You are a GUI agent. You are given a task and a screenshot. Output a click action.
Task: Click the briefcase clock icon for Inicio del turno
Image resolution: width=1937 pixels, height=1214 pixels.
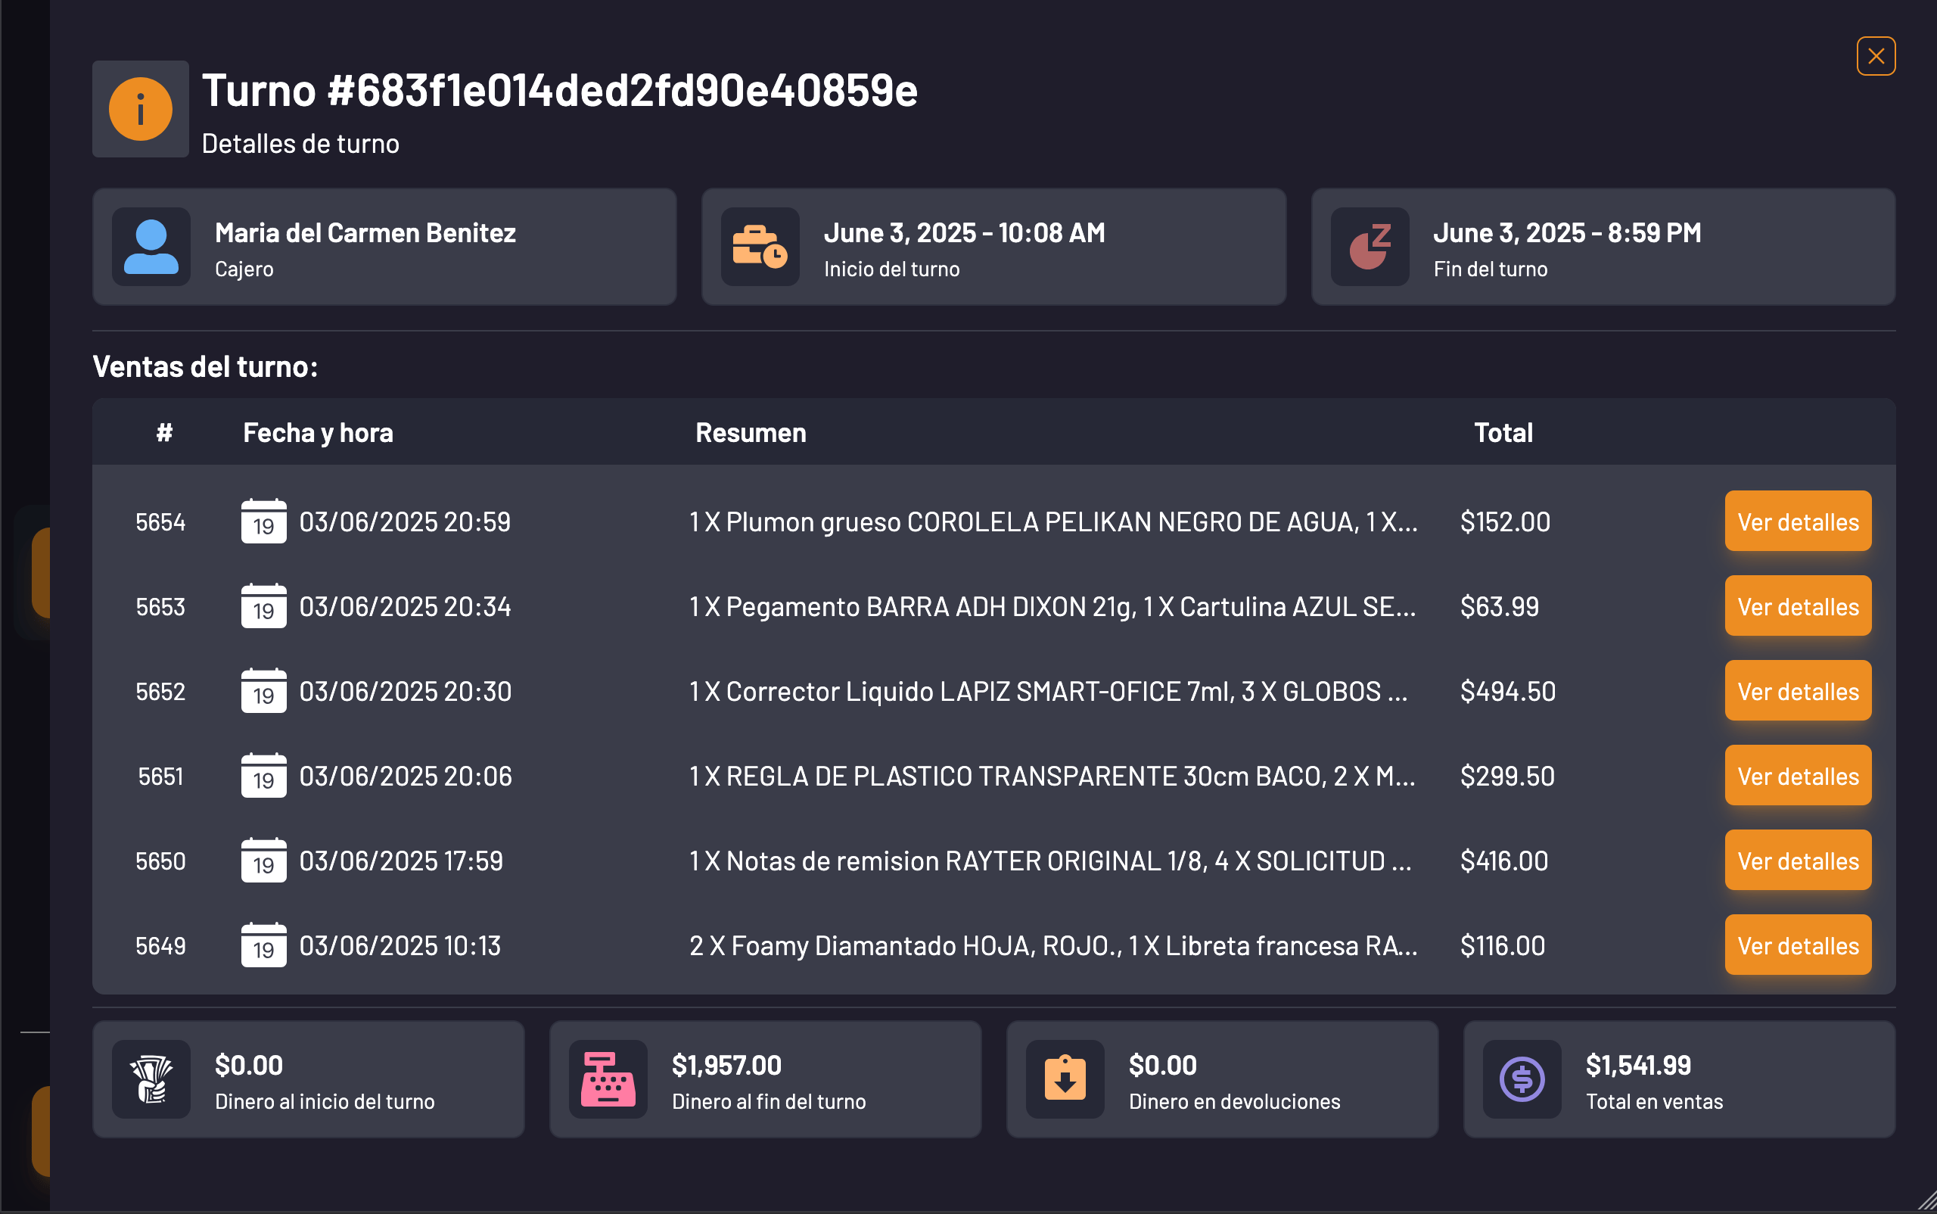[x=760, y=247]
